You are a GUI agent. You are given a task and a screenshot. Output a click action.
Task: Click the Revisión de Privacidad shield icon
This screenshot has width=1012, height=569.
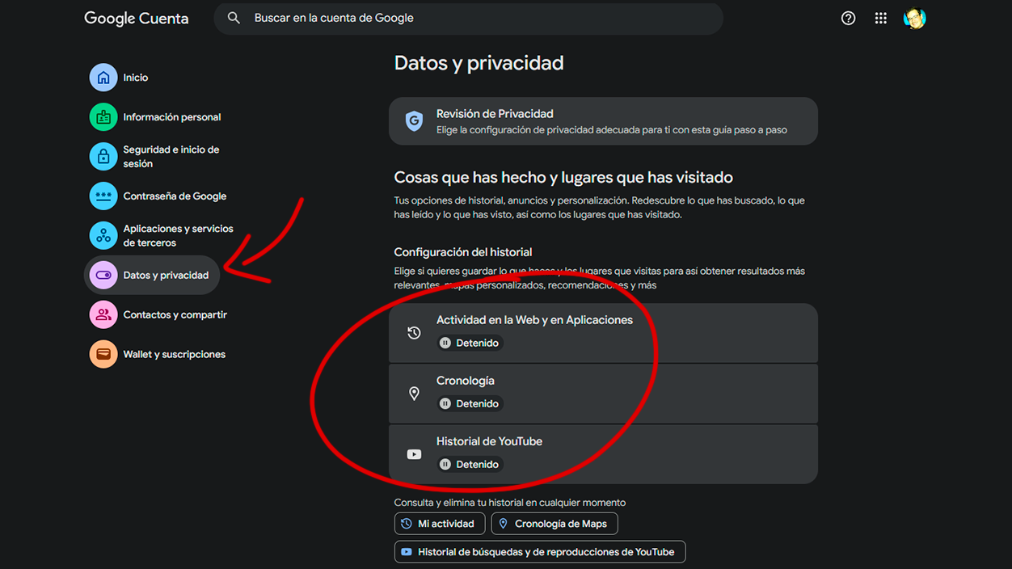pyautogui.click(x=413, y=120)
